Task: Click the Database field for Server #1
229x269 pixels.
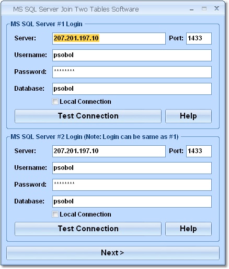Action: coord(132,89)
